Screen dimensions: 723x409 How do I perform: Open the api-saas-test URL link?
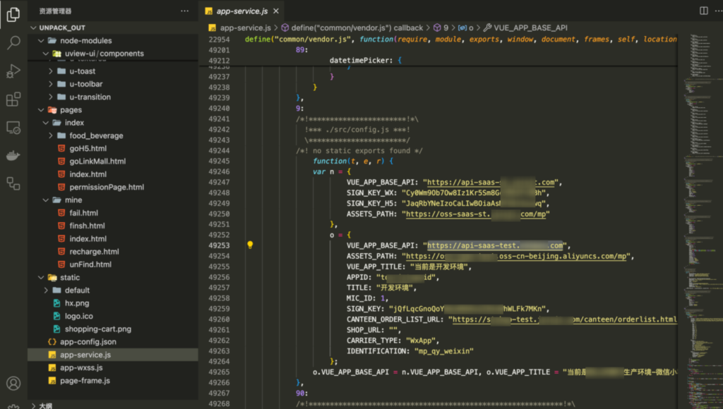coord(495,245)
